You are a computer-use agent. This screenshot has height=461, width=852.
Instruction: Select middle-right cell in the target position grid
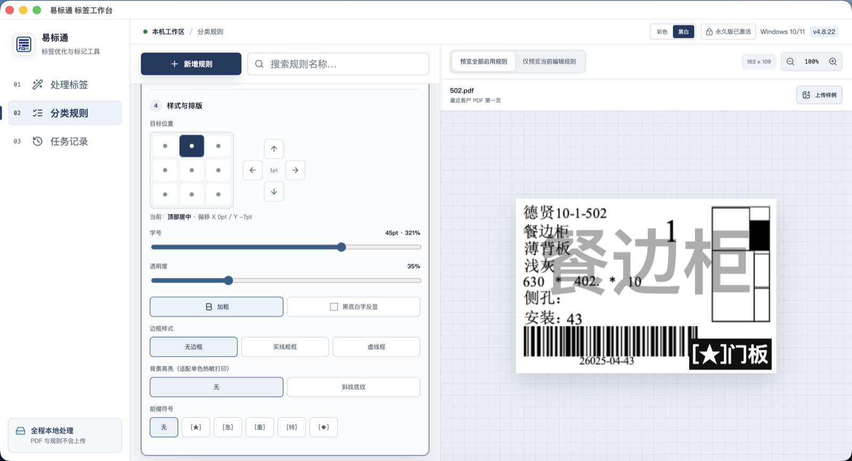(x=218, y=170)
